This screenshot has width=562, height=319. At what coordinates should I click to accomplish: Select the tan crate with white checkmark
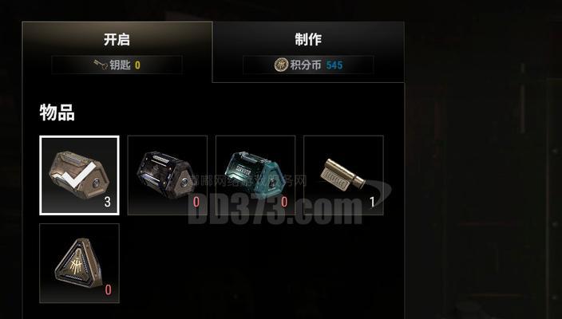(79, 175)
